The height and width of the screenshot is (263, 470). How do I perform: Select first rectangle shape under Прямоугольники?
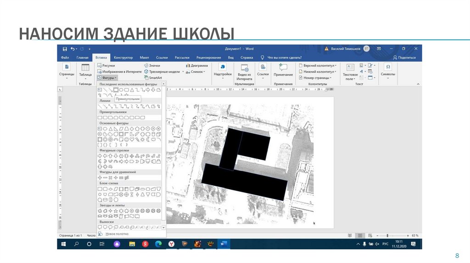tap(100, 118)
